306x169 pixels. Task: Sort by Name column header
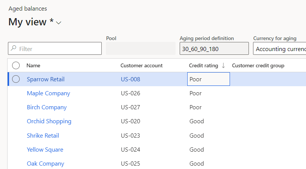tap(33, 65)
